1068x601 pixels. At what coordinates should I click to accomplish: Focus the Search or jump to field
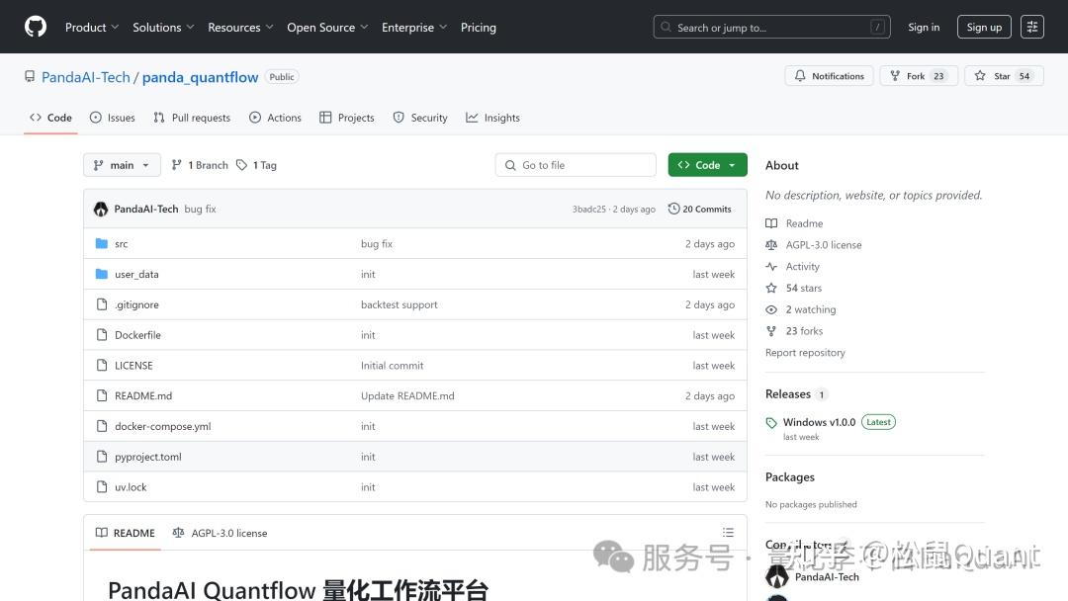point(771,28)
